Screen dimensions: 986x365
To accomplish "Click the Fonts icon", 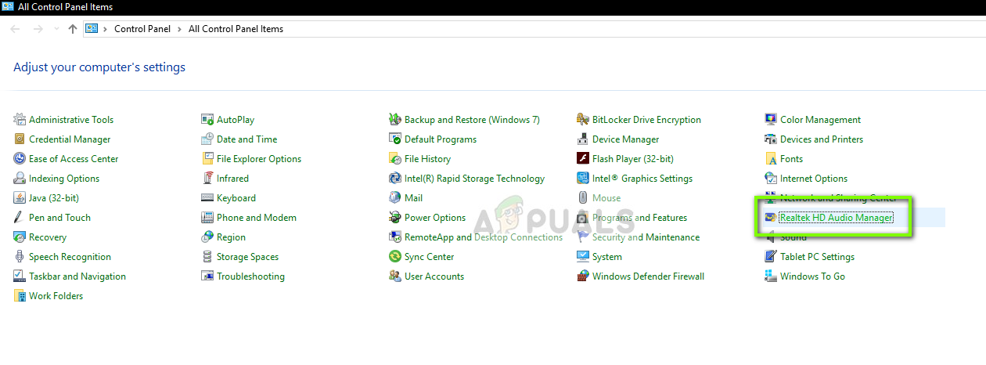I will (771, 158).
